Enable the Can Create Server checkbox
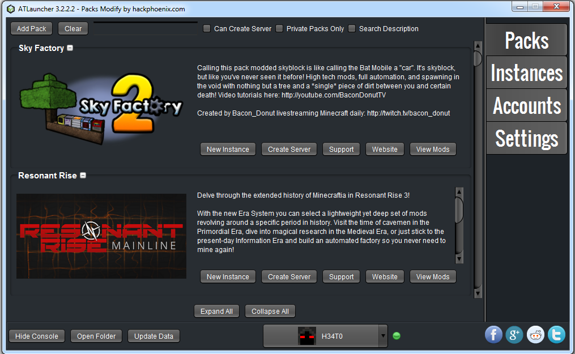Screen dimensions: 575x354 pos(206,28)
